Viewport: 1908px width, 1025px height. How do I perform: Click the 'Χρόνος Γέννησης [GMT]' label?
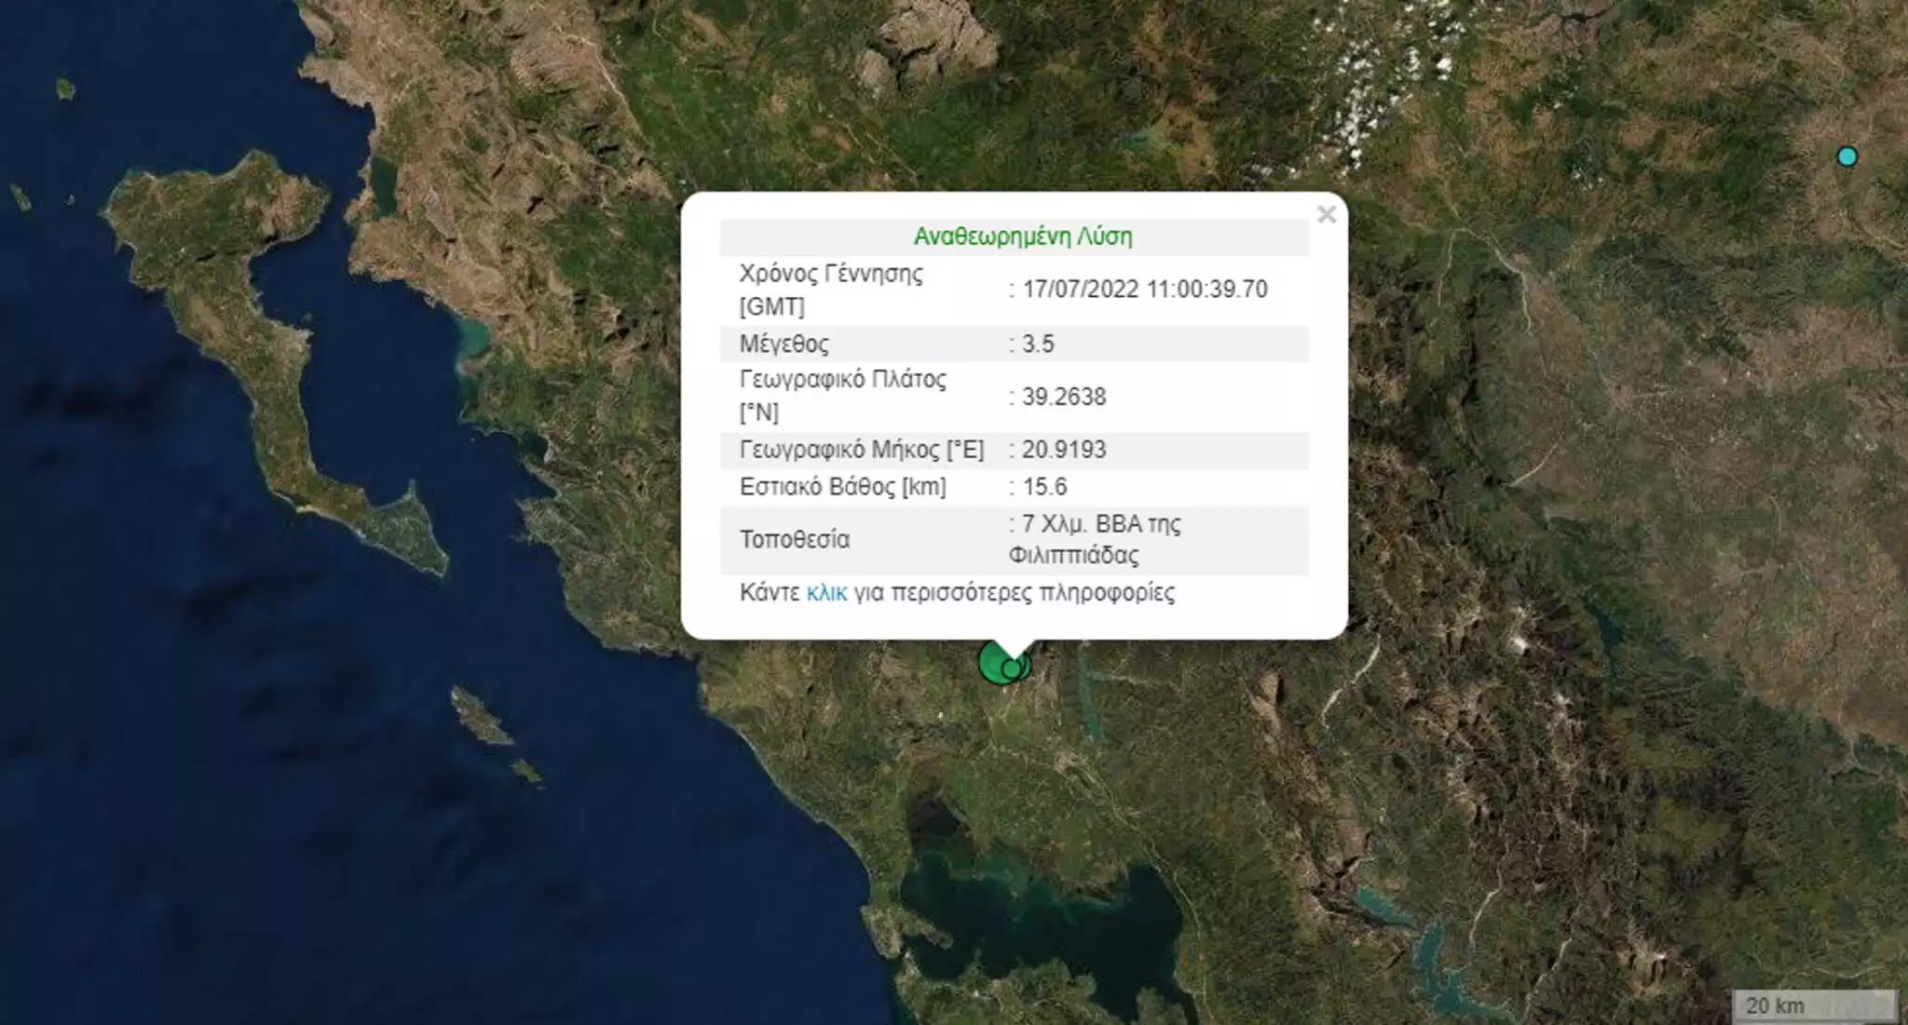[831, 290]
